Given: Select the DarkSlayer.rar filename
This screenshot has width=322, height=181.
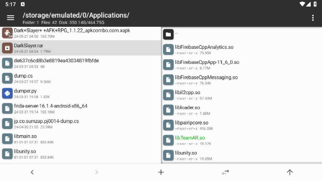Looking at the screenshot, I should point(28,46).
